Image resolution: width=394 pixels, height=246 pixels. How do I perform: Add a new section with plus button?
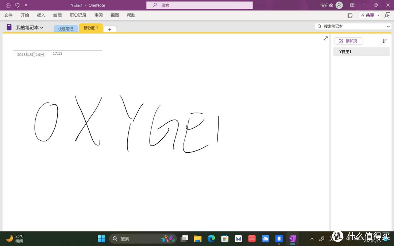(x=110, y=29)
